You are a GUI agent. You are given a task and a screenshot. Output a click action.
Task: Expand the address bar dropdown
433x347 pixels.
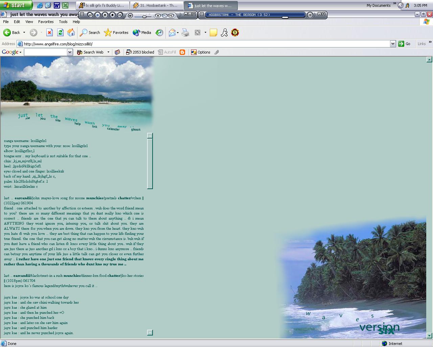pos(393,44)
